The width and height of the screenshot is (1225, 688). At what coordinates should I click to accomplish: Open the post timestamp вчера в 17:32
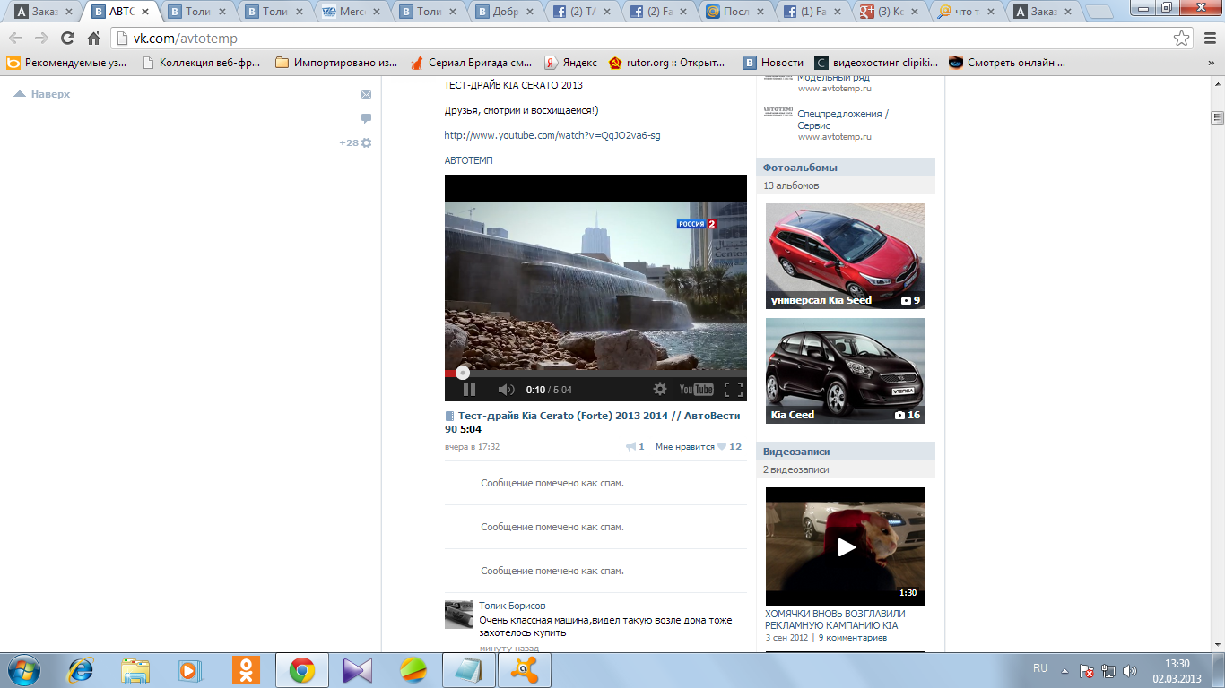click(472, 446)
